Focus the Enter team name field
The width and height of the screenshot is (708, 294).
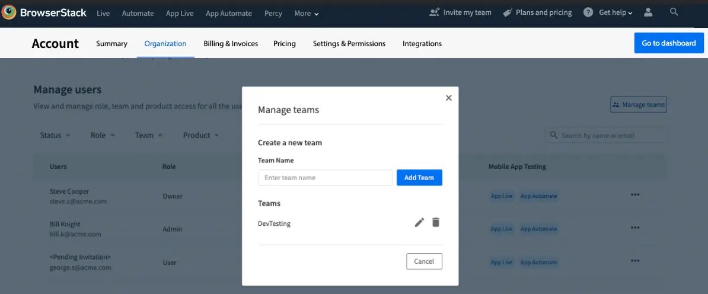coord(325,178)
